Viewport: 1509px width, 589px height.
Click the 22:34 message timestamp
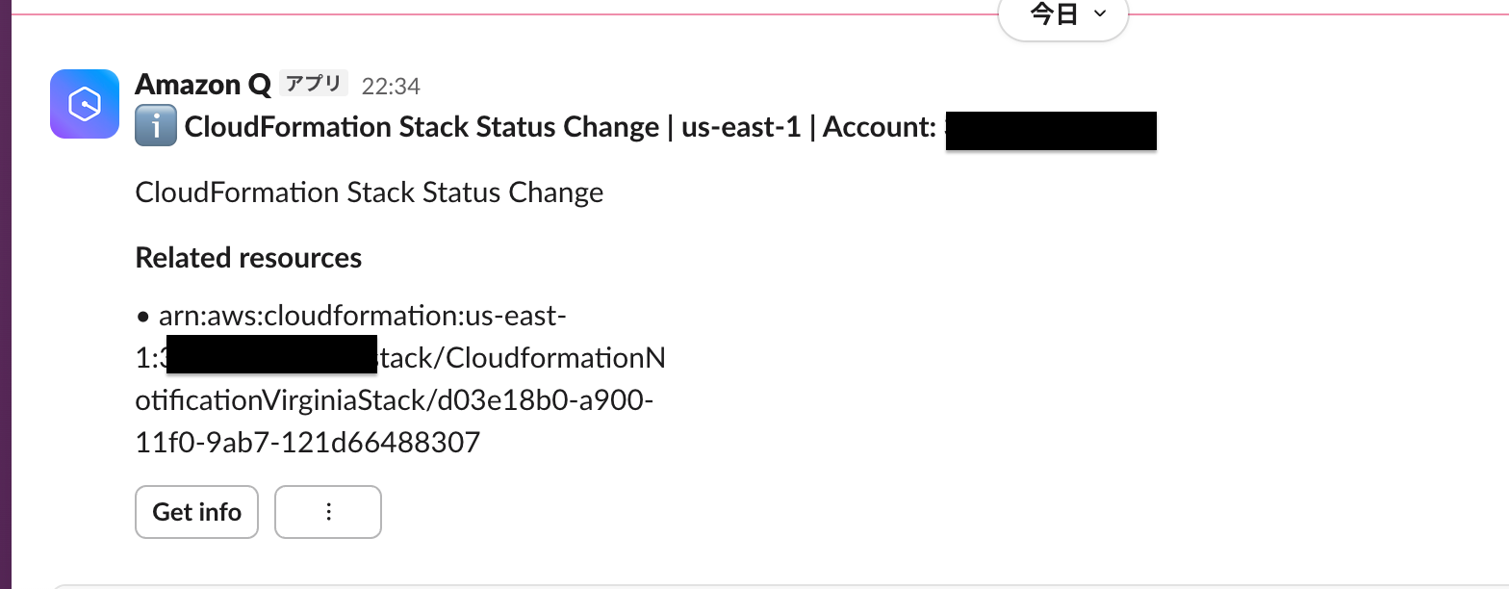click(391, 87)
